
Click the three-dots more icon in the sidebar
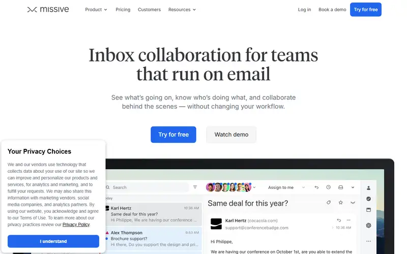coord(368,241)
